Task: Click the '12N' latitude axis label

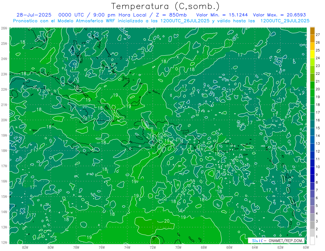Action: coord(4,242)
